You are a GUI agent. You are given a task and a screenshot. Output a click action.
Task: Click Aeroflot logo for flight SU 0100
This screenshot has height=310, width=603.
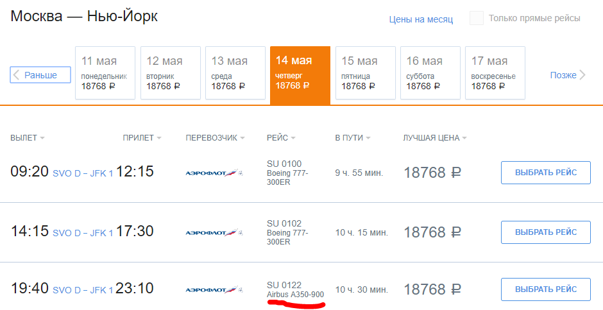(214, 173)
